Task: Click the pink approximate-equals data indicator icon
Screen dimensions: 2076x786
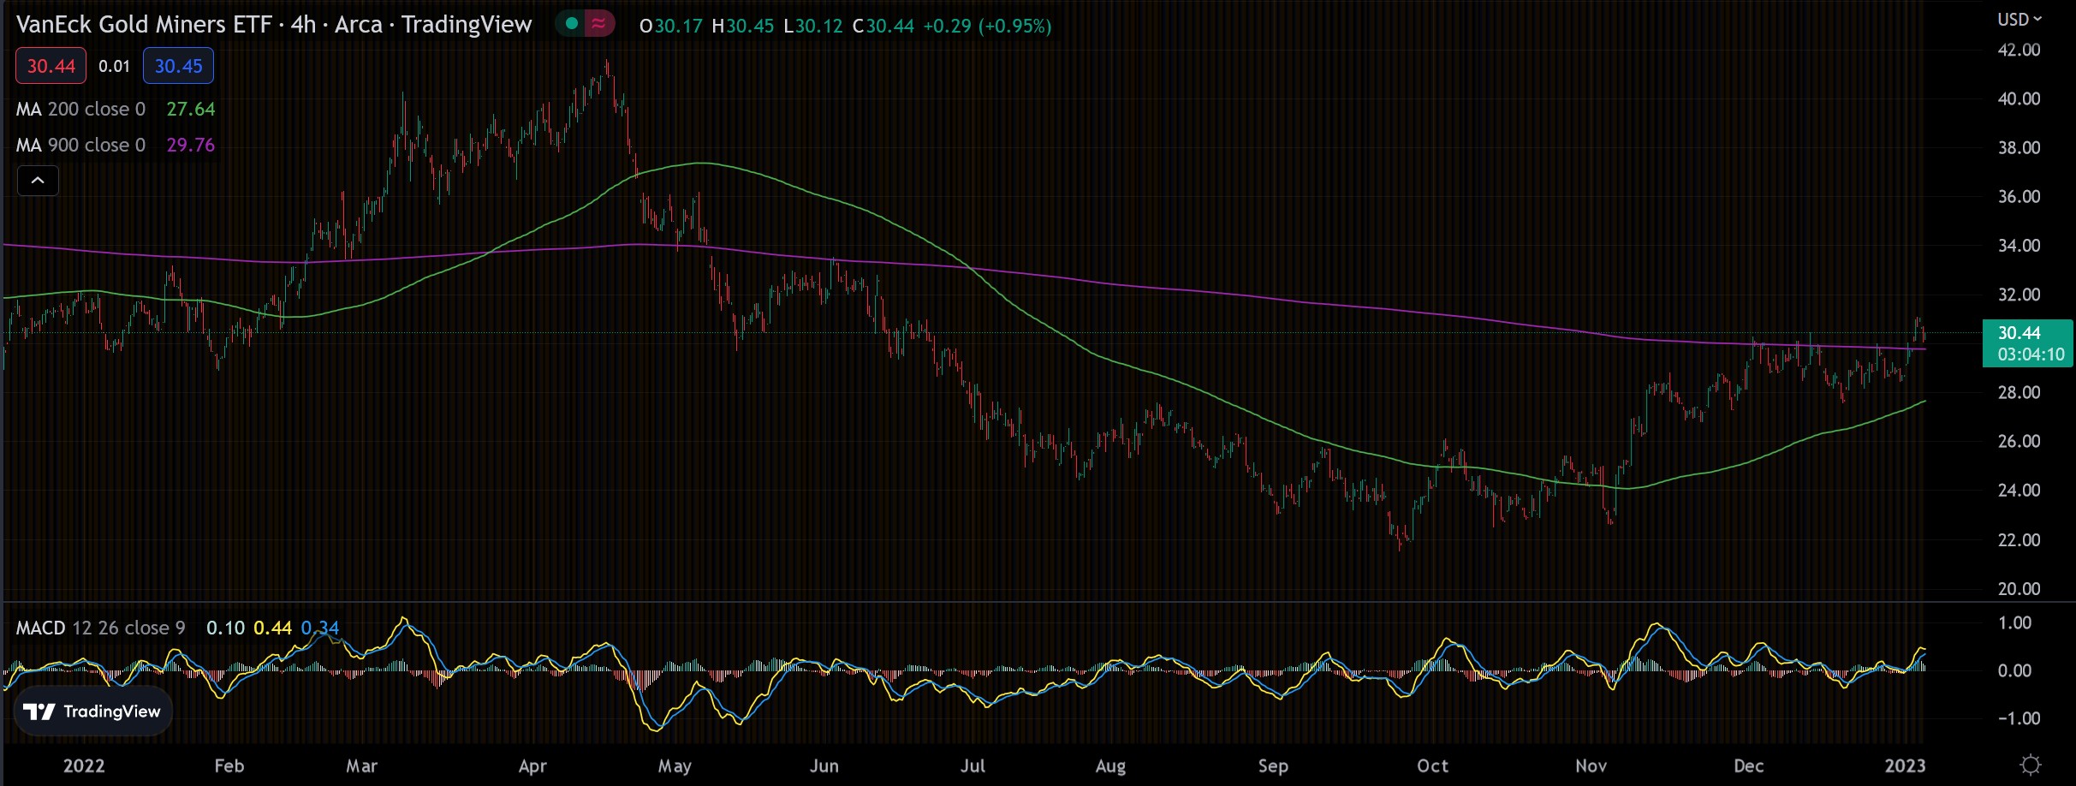Action: click(599, 24)
